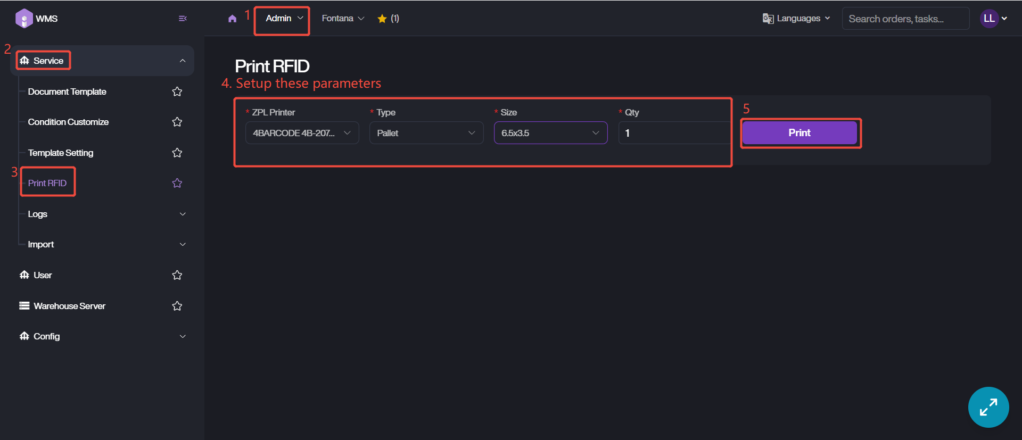The width and height of the screenshot is (1022, 440).
Task: Click the WMS logo icon
Action: (x=24, y=19)
